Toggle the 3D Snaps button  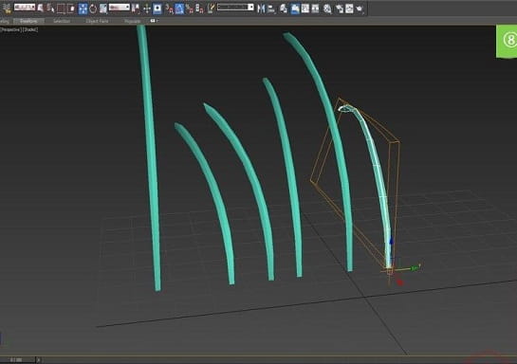[169, 9]
